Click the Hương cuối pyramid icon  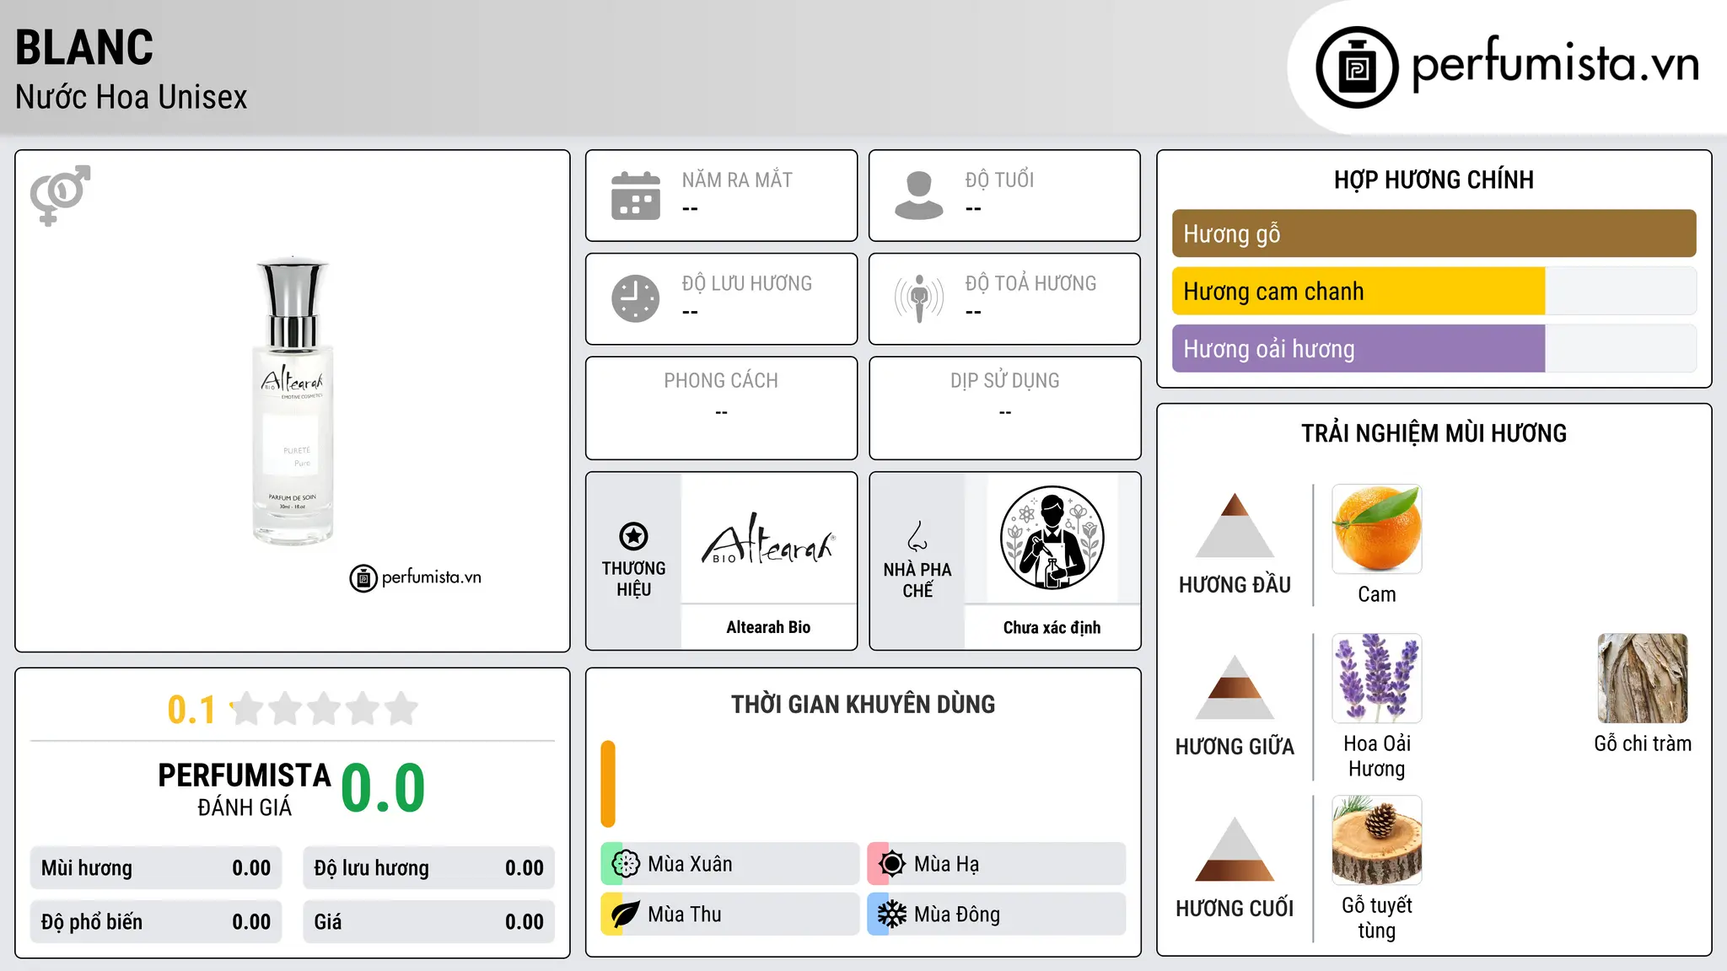(x=1235, y=849)
